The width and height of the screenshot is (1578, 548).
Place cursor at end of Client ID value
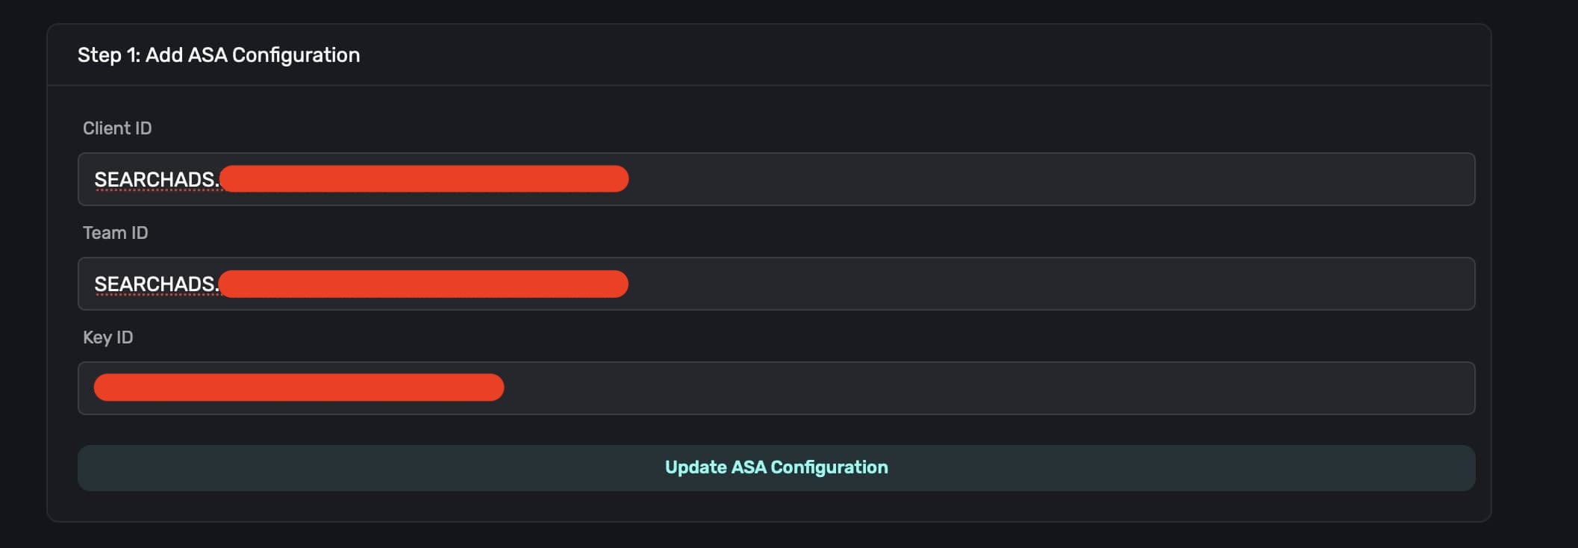(x=633, y=179)
